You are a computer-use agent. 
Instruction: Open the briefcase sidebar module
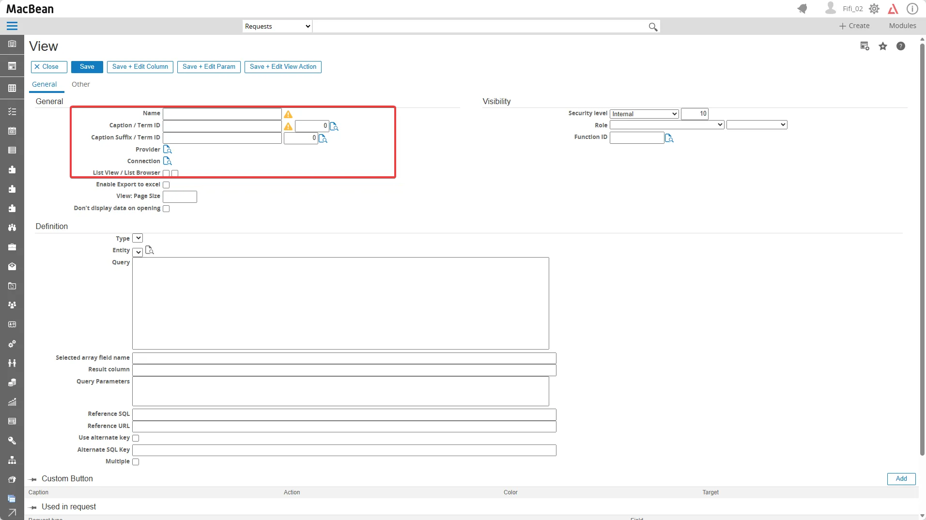click(12, 247)
